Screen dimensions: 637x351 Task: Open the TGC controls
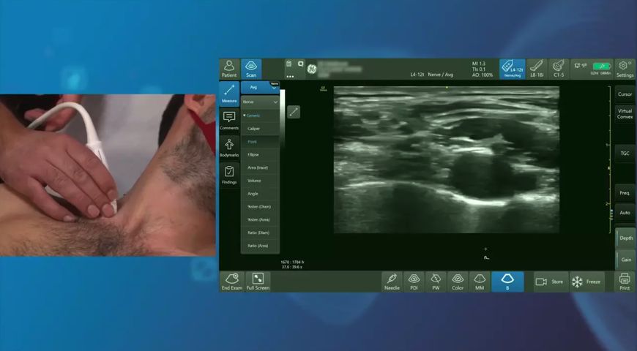625,154
